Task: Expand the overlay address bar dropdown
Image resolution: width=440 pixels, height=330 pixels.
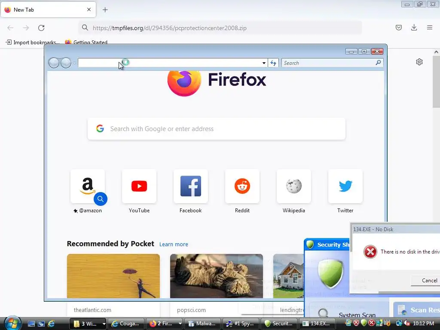Action: point(264,63)
